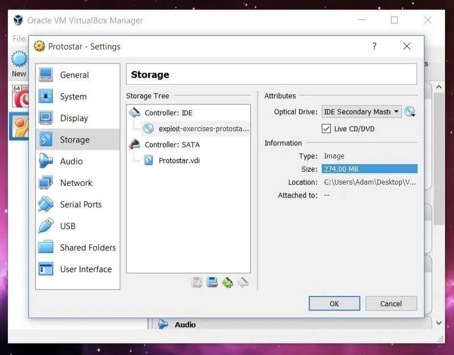
Task: Click the Location path C:\Users\Adam\Desktop
Action: click(x=370, y=182)
